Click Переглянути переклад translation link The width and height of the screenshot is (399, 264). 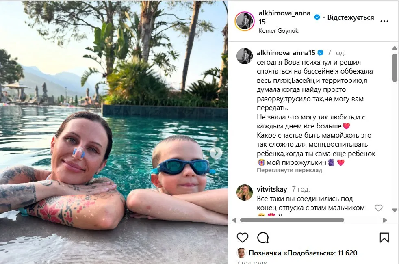[x=289, y=170]
